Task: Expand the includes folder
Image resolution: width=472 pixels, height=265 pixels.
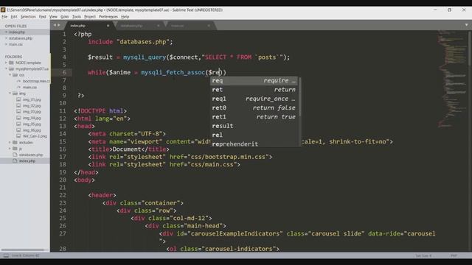Action: (10, 142)
